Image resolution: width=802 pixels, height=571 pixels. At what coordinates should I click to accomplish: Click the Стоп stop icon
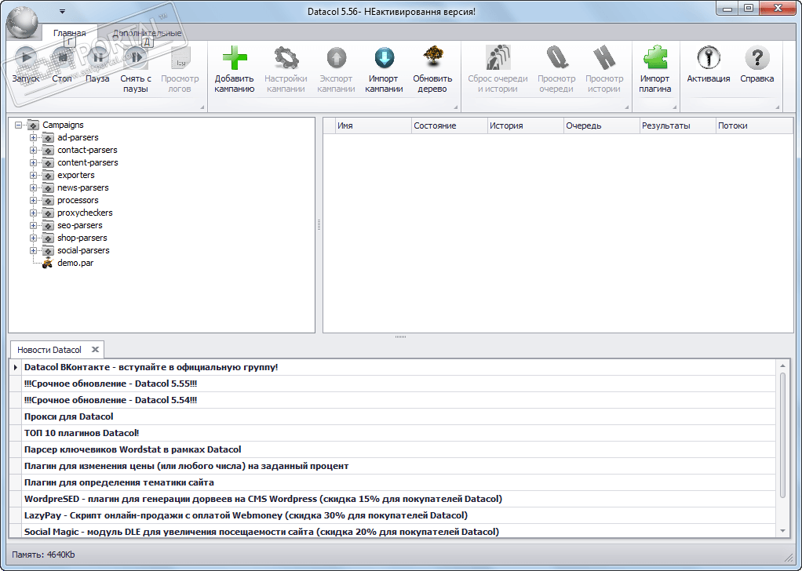[x=63, y=58]
